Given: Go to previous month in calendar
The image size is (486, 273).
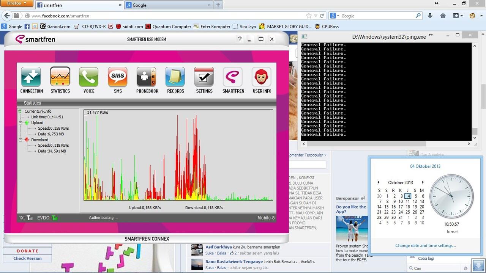Looking at the screenshot, I should pyautogui.click(x=378, y=182).
